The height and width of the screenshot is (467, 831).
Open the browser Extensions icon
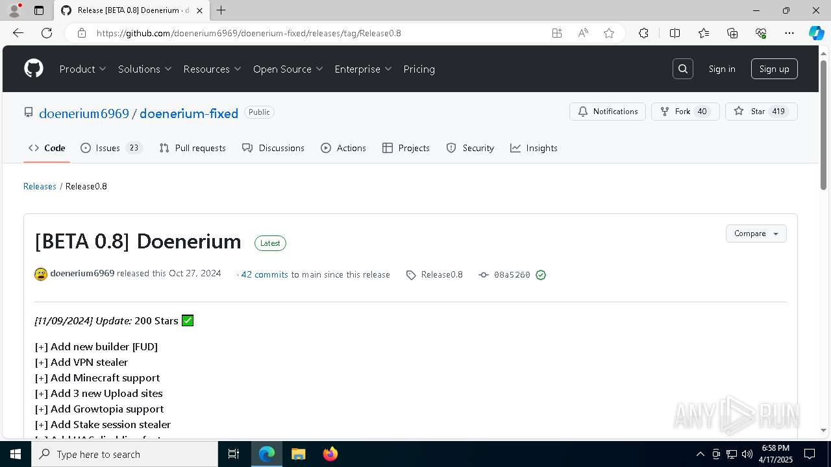coord(643,33)
